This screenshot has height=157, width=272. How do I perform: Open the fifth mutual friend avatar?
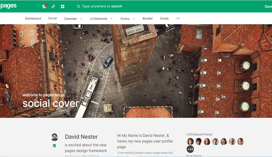[x=224, y=142]
